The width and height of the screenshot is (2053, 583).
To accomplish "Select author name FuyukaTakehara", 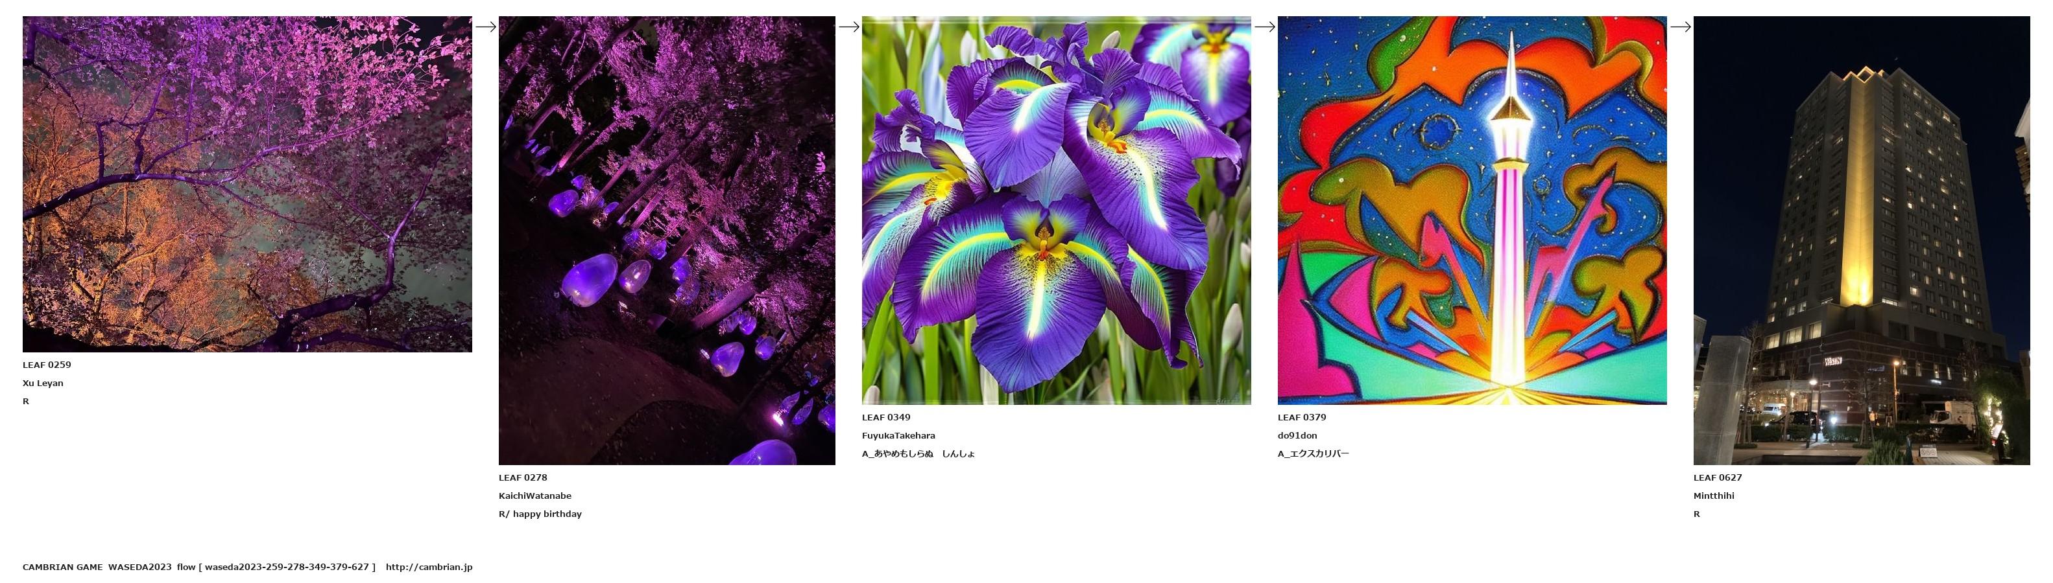I will tap(899, 436).
